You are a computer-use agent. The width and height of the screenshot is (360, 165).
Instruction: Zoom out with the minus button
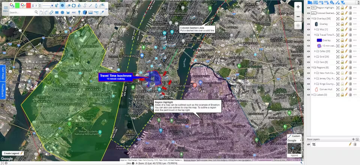(x=298, y=16)
